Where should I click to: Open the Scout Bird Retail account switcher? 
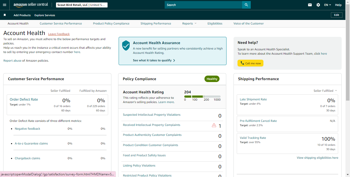coord(82,5)
